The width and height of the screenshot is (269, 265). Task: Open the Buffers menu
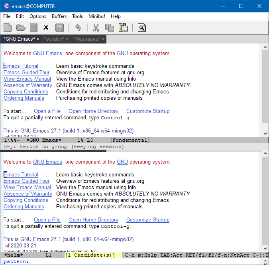[x=59, y=16]
